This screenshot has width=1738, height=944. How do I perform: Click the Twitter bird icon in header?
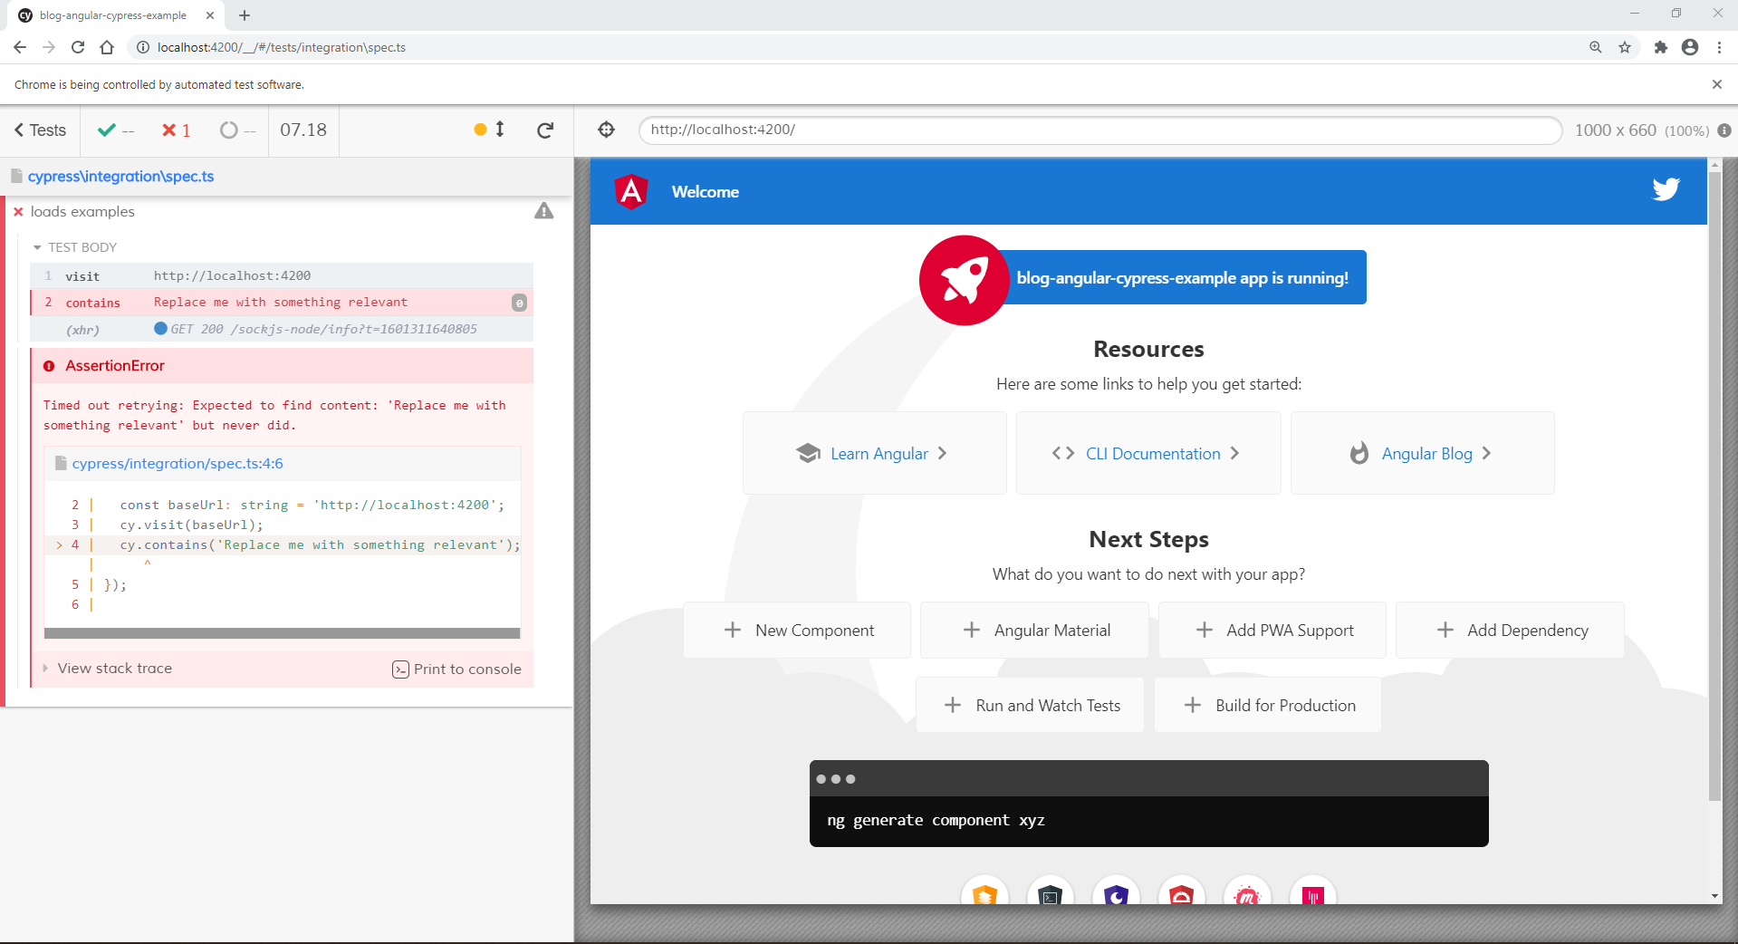(x=1666, y=189)
